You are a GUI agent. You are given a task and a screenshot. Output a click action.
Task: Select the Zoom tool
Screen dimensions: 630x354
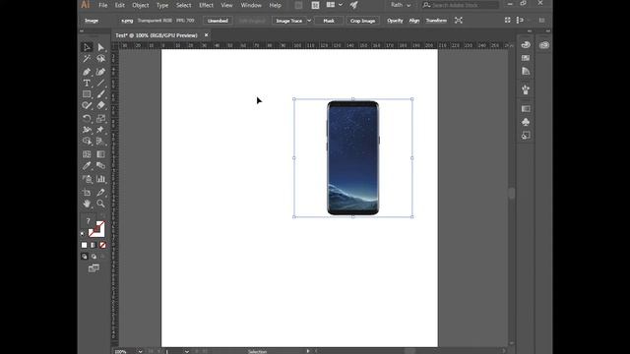click(100, 204)
